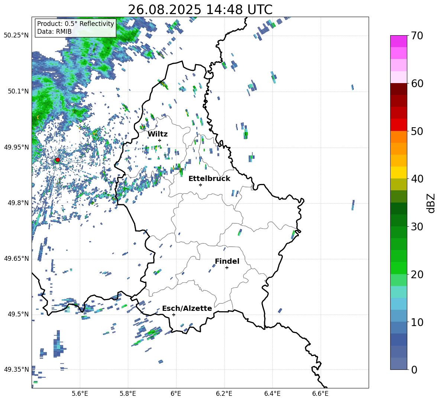This screenshot has height=401, width=440.
Task: Click the bright green 20 dBZ swatch
Action: click(398, 268)
